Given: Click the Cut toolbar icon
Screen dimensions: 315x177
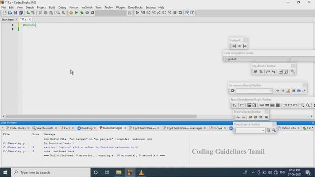Looking at the screenshot, I should click(x=40, y=13).
